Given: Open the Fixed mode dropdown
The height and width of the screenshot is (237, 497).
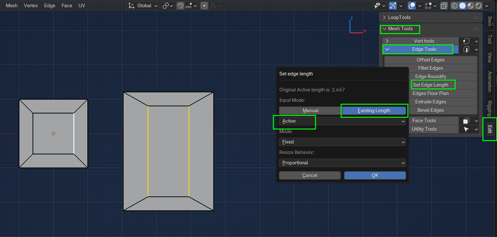Looking at the screenshot, I should (x=342, y=142).
